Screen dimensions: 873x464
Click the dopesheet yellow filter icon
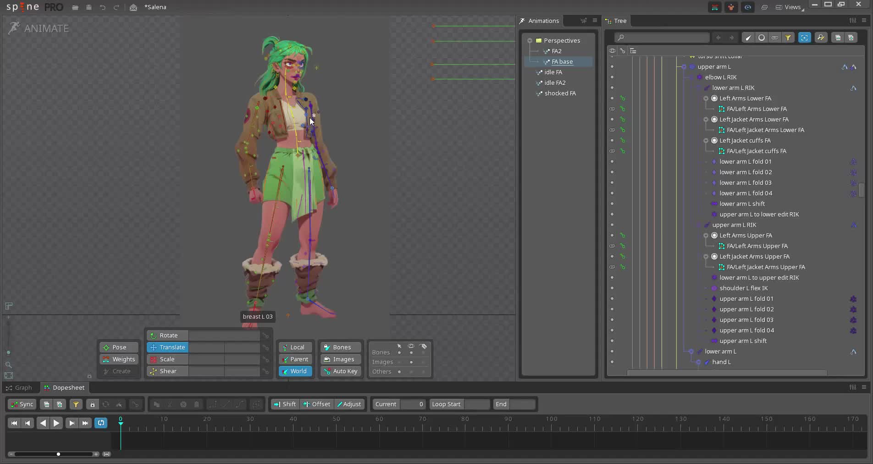pyautogui.click(x=76, y=404)
